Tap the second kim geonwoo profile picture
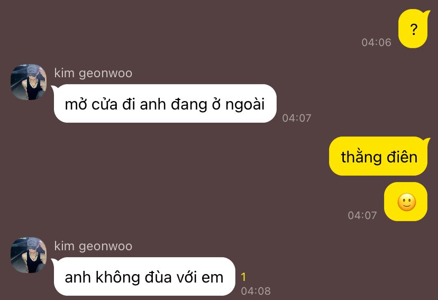This screenshot has height=300, width=438. (29, 255)
